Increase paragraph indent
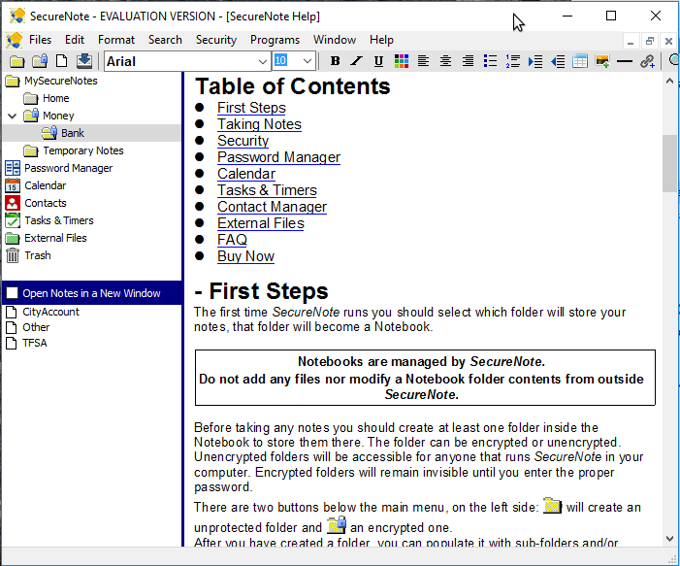 pos(535,61)
